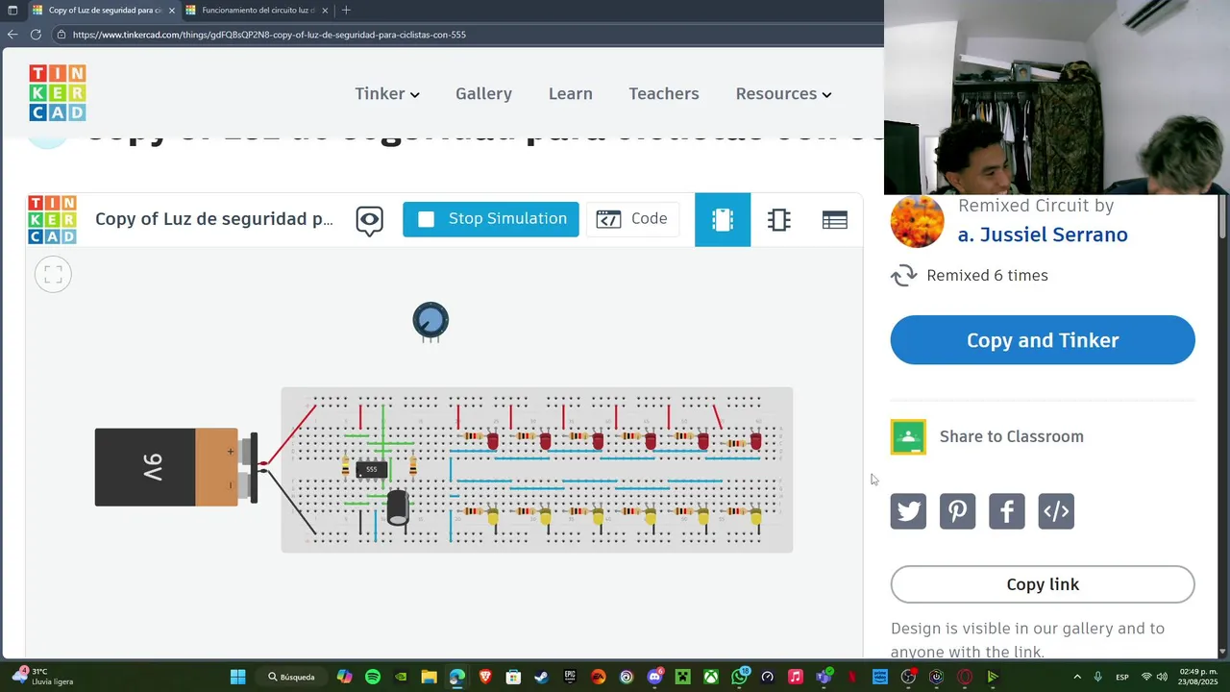This screenshot has width=1230, height=692.
Task: Open a. Jussiel Serrano's avatar
Action: pos(917,221)
